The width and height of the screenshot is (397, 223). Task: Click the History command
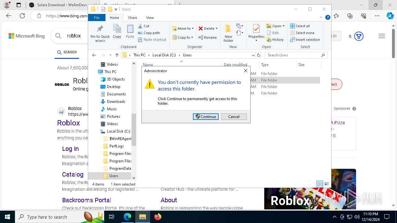coord(275,40)
